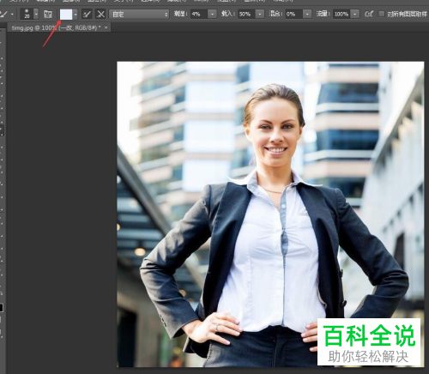
Task: Click the current brush load color swatch
Action: 66,14
